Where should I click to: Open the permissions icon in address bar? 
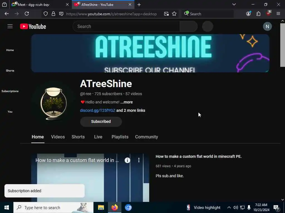click(61, 14)
